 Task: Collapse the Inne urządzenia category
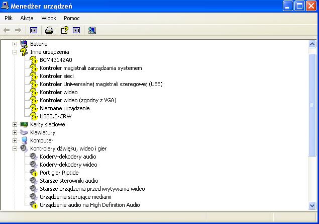pyautogui.click(x=15, y=52)
